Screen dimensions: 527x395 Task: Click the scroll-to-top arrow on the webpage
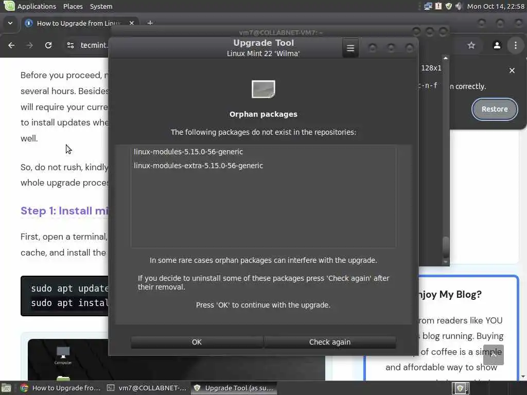(x=494, y=355)
